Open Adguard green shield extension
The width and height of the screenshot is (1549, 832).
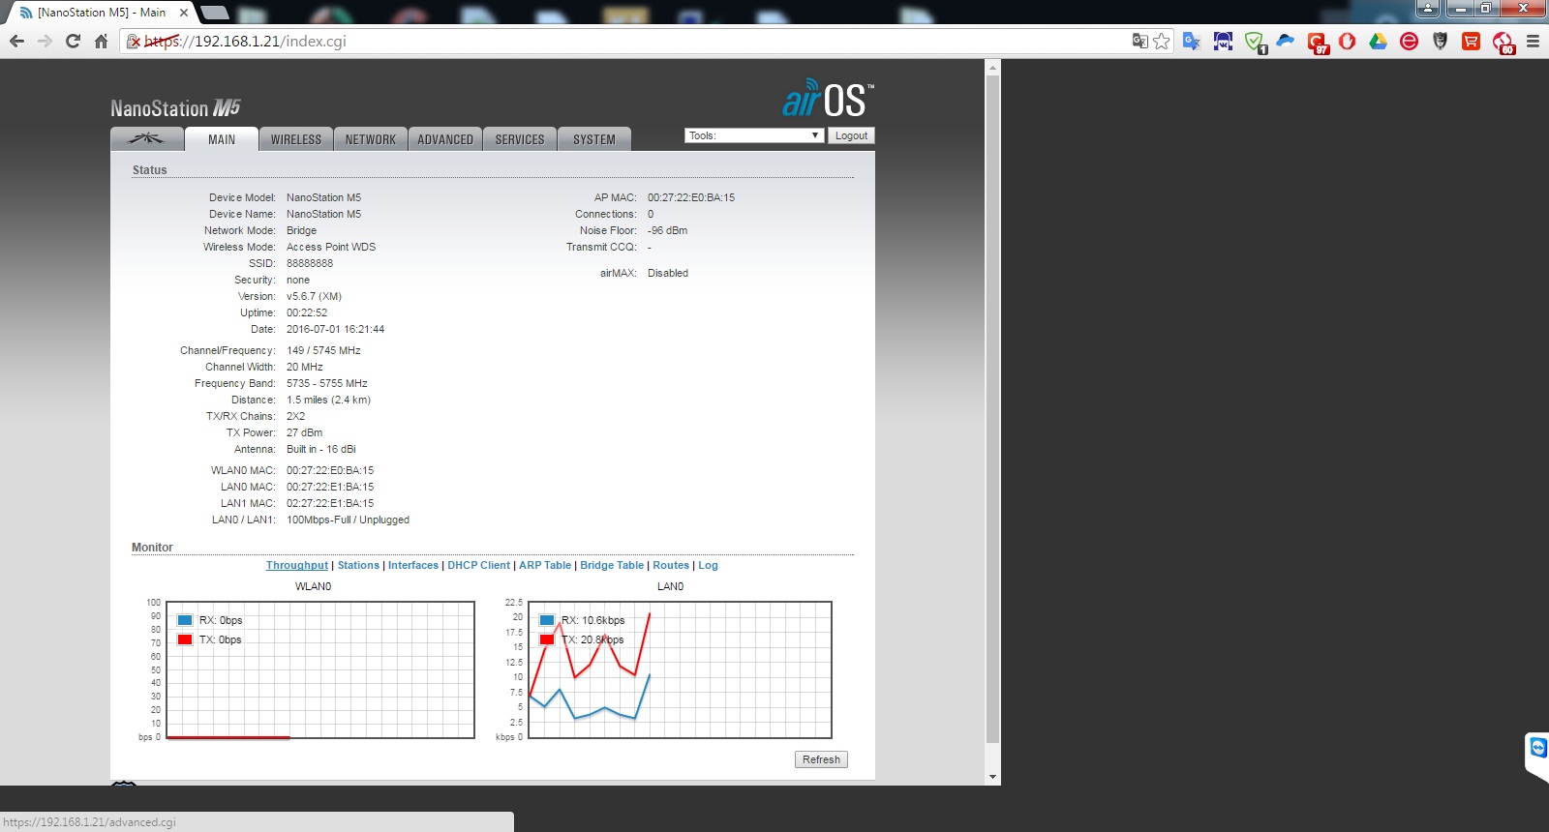pyautogui.click(x=1255, y=42)
